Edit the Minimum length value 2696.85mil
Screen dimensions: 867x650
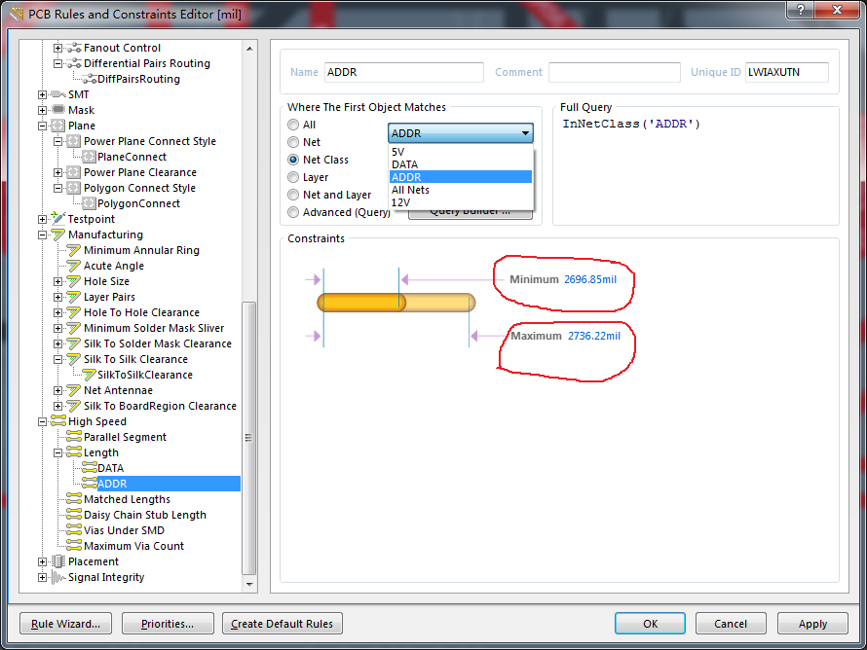[x=590, y=279]
